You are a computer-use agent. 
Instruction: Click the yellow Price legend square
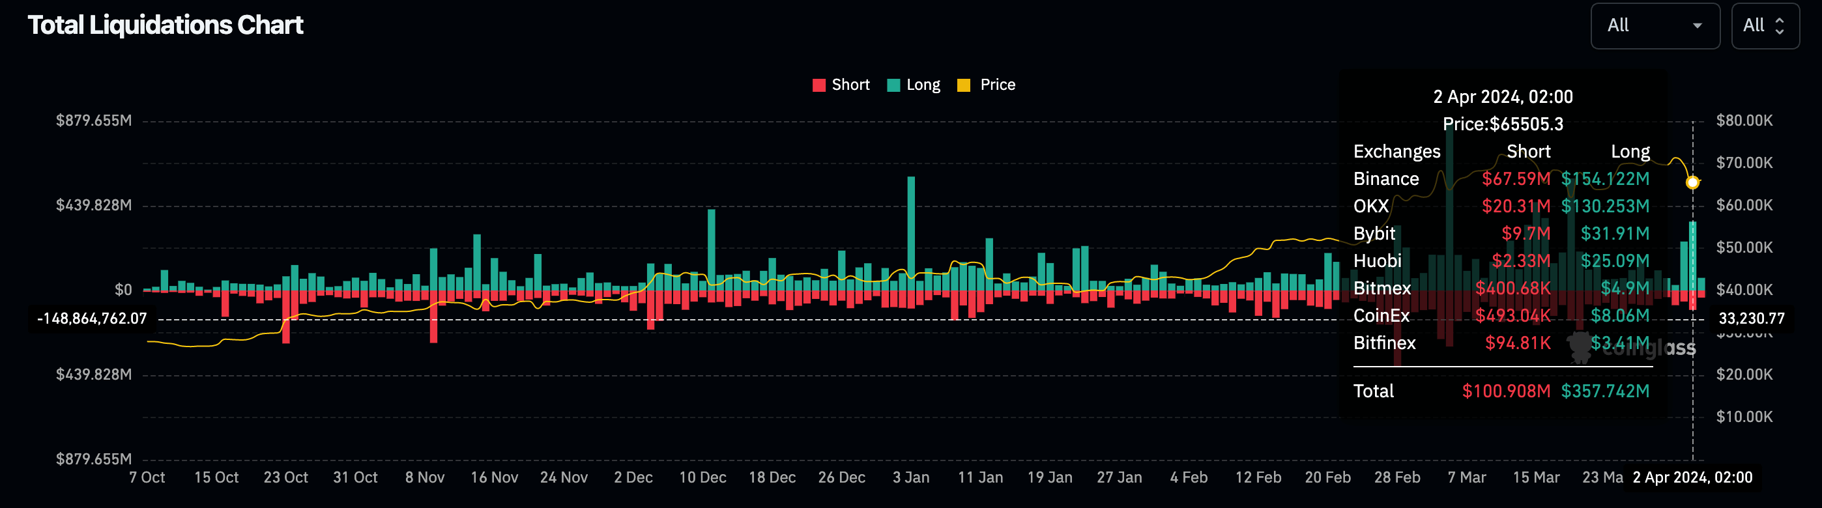tap(962, 85)
